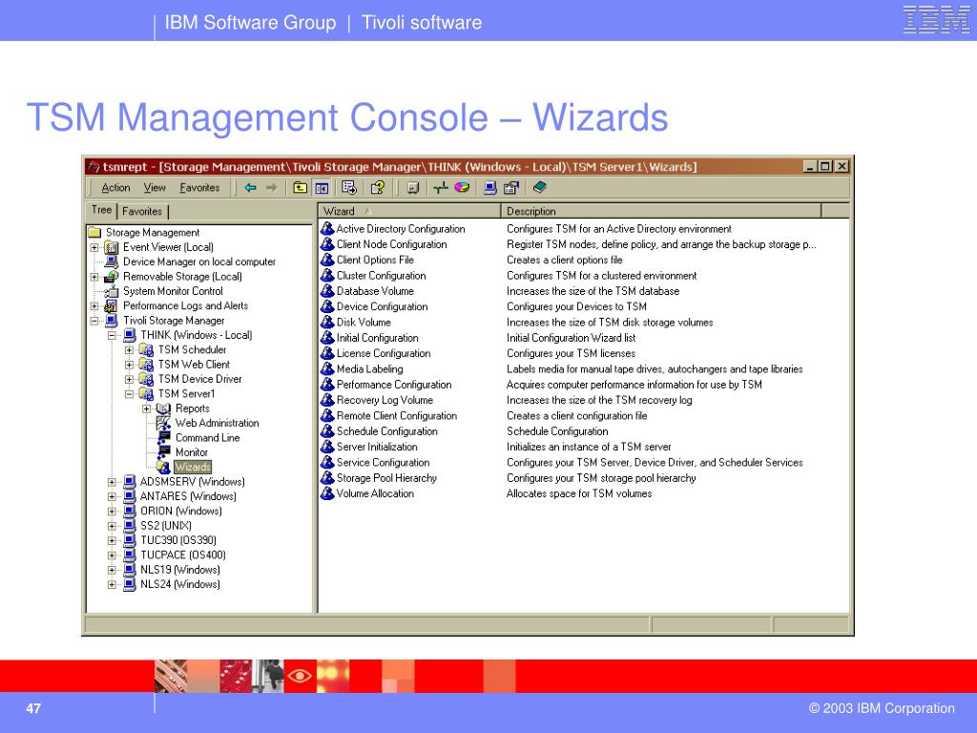The height and width of the screenshot is (733, 977).
Task: Click the Help question mark toolbar icon
Action: [x=378, y=188]
